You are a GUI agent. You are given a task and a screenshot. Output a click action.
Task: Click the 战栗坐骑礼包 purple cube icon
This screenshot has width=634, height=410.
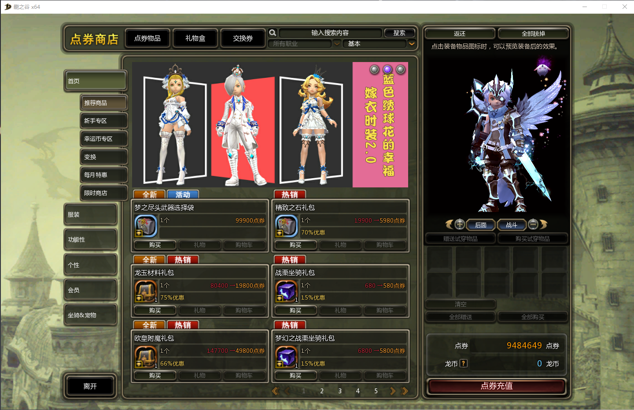tap(286, 291)
